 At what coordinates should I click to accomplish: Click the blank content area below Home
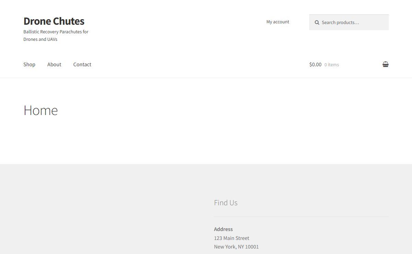click(x=206, y=141)
